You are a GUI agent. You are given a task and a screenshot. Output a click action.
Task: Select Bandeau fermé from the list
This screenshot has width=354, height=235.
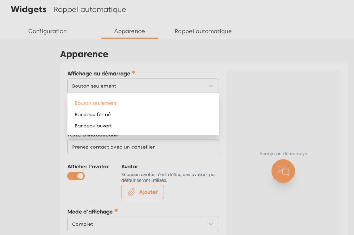click(93, 115)
